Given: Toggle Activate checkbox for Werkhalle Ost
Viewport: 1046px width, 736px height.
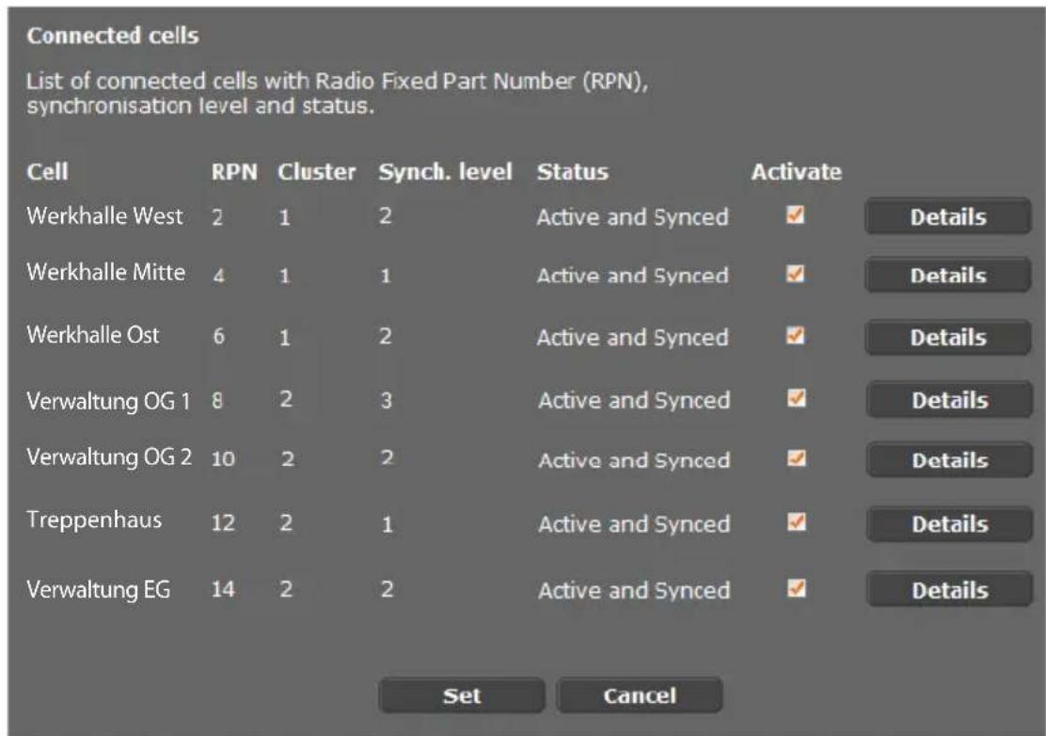Looking at the screenshot, I should [795, 335].
